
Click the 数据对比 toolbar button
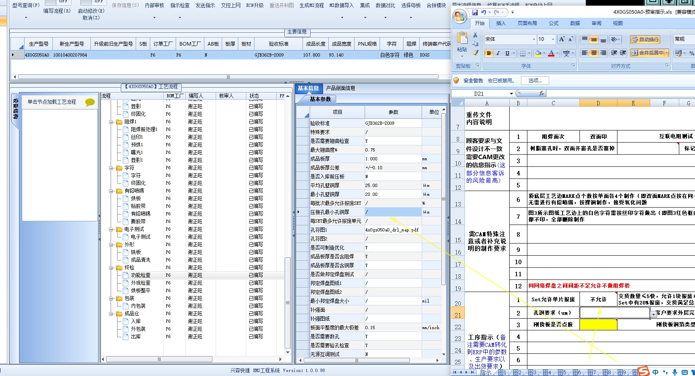[x=385, y=5]
